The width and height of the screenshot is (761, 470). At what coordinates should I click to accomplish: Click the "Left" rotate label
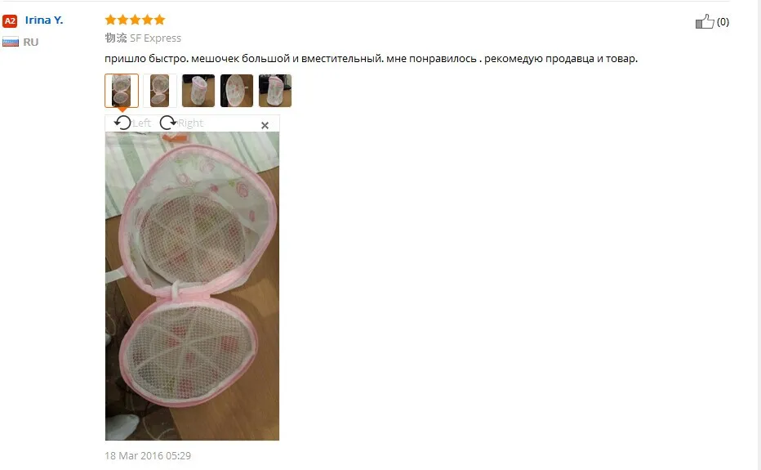coord(142,123)
